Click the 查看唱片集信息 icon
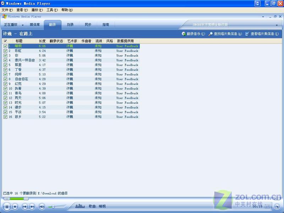 247,34
